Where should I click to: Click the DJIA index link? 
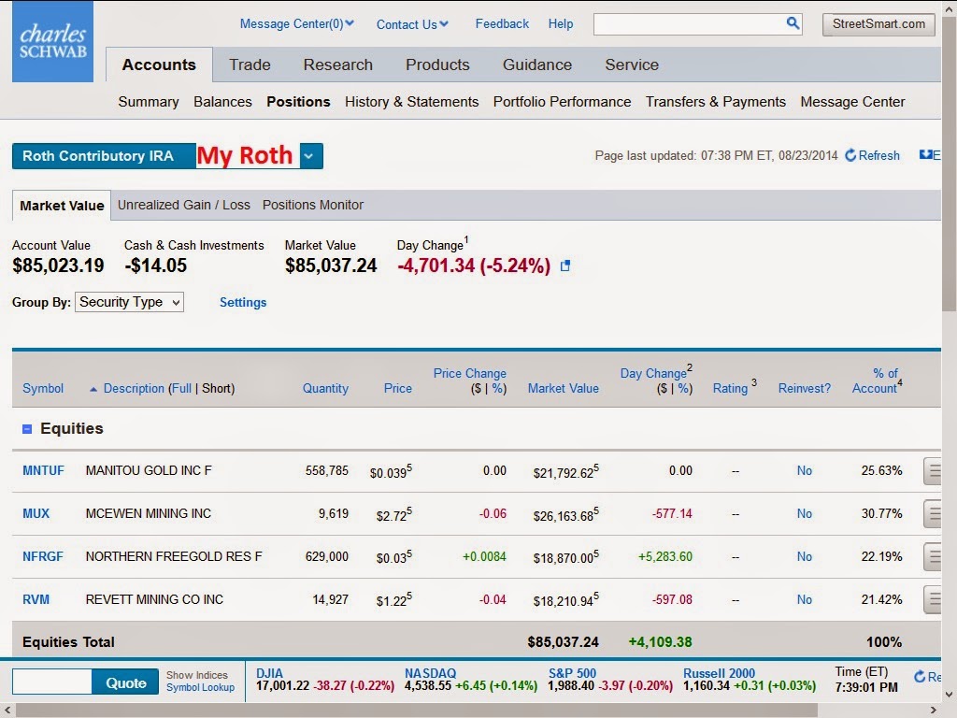coord(269,673)
